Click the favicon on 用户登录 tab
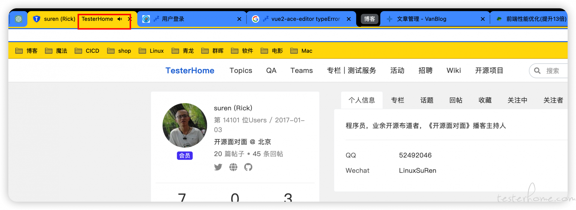 pos(146,19)
